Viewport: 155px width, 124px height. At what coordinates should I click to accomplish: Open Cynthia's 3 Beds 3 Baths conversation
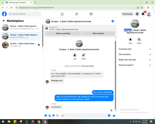(x=21, y=45)
